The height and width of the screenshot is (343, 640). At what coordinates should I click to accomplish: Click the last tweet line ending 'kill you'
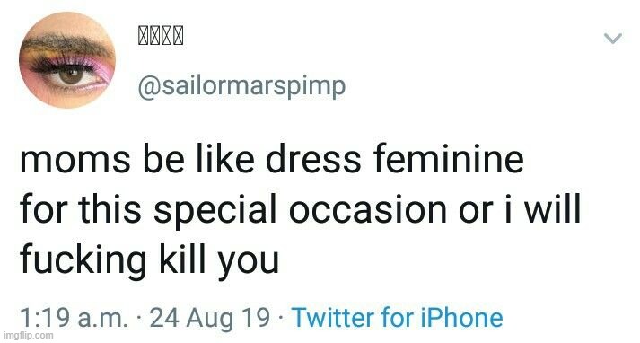(x=149, y=260)
